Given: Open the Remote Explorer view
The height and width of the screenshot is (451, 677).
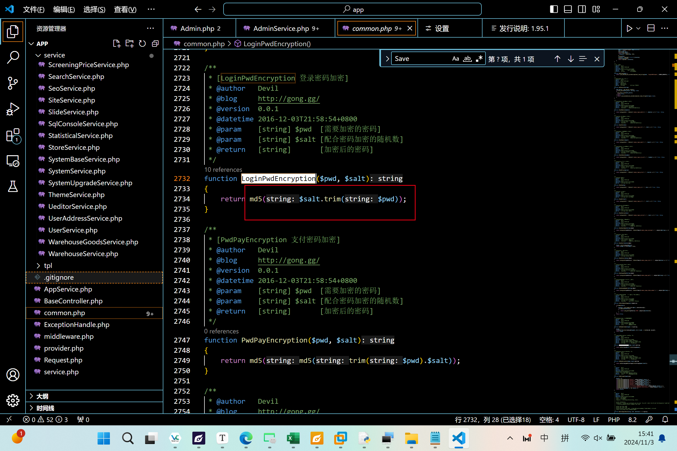Looking at the screenshot, I should [x=13, y=161].
